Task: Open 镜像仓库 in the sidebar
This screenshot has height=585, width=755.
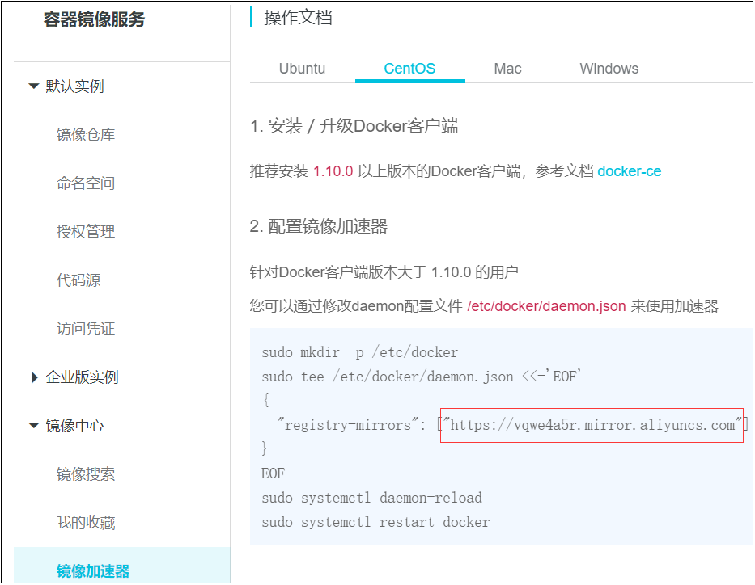Action: (86, 135)
